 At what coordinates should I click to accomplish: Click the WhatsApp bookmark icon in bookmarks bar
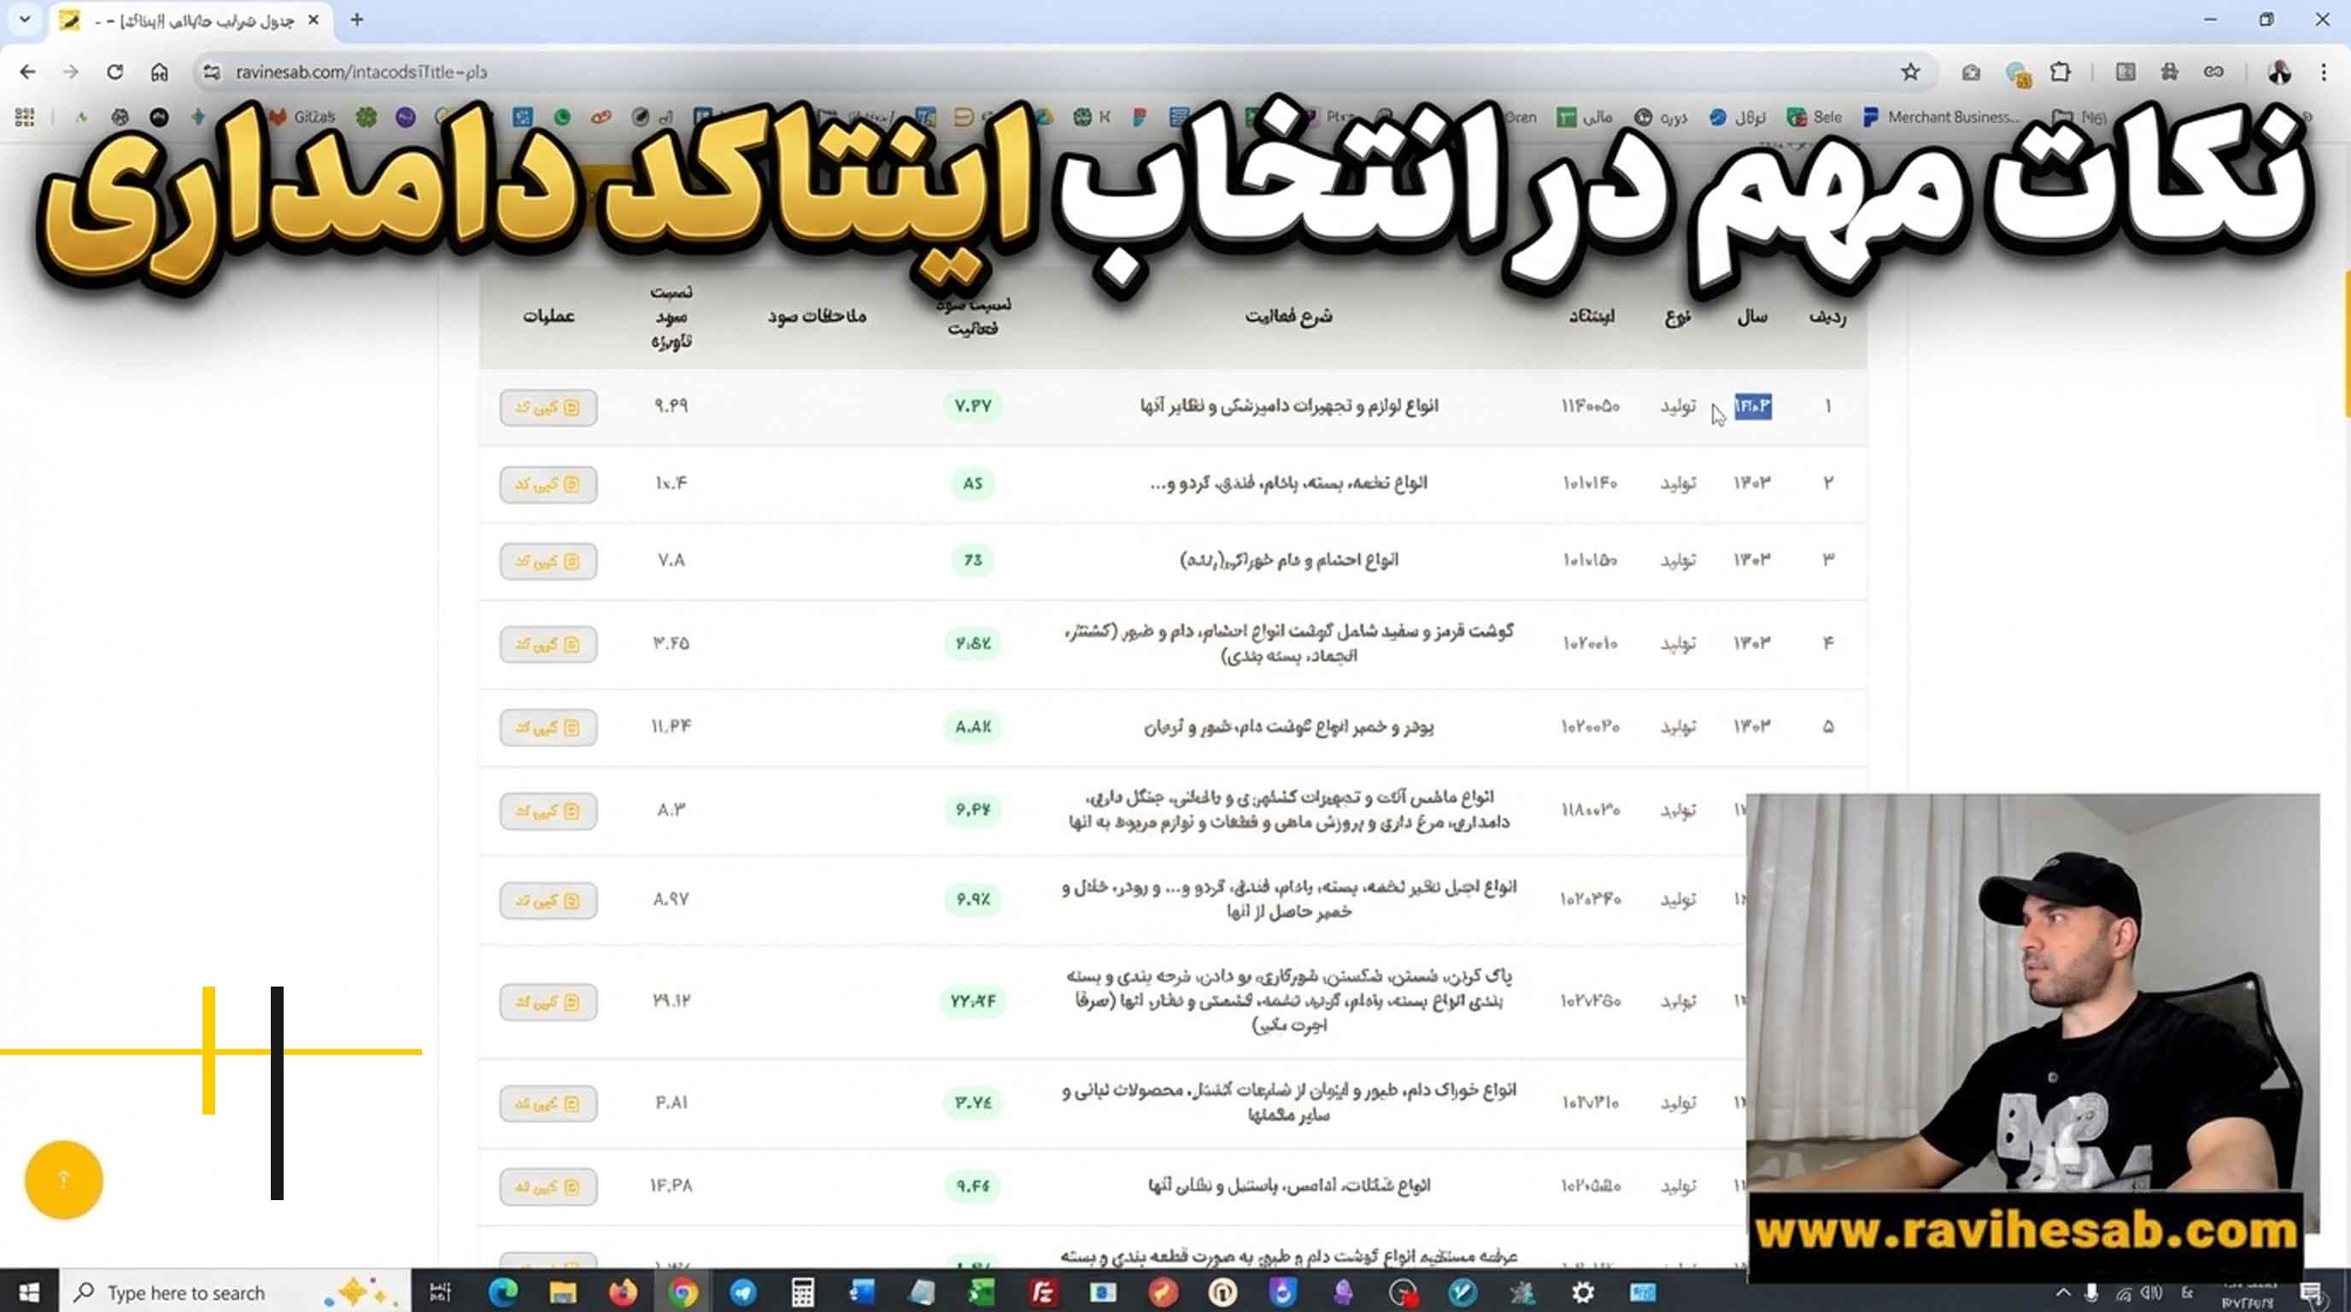(563, 117)
